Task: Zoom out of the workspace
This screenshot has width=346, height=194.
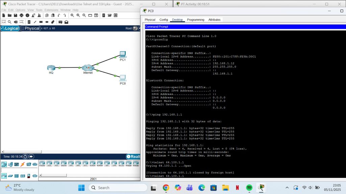Action: pyautogui.click(x=84, y=15)
